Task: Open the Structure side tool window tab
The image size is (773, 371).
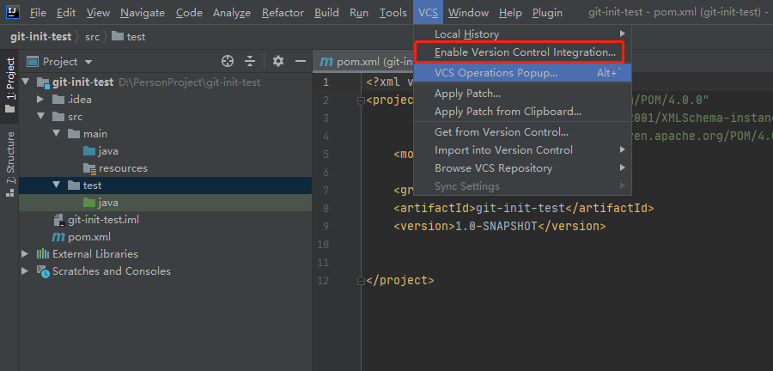Action: click(x=9, y=165)
